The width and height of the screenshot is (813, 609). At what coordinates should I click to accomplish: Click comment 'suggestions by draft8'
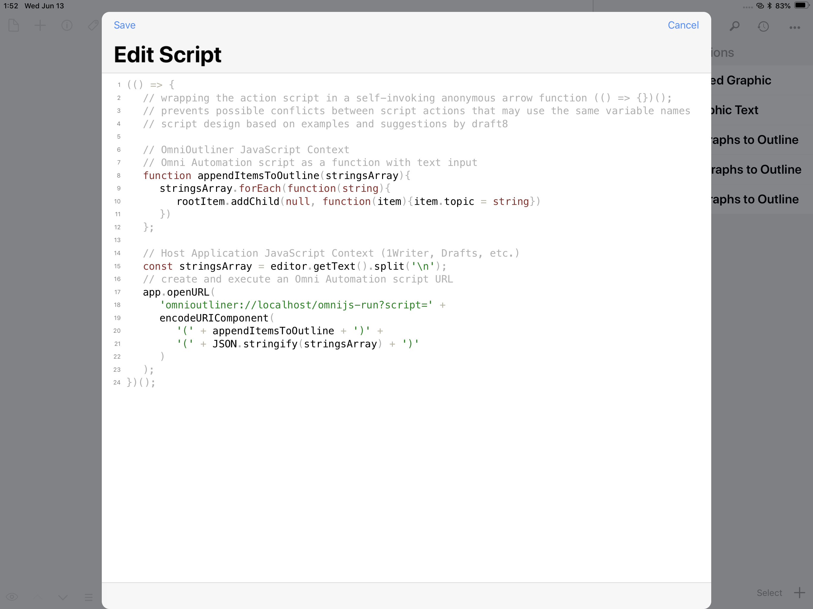(325, 124)
